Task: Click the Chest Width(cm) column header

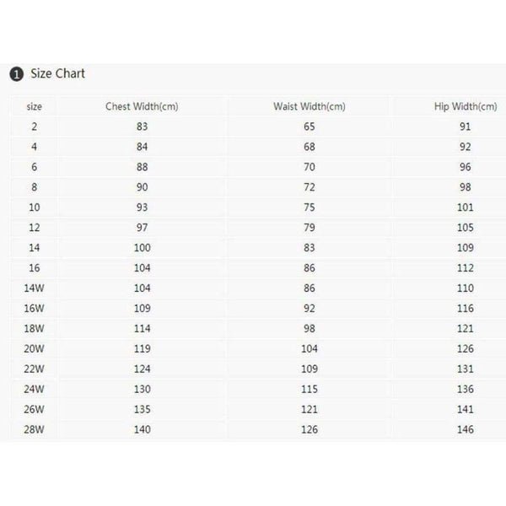Action: 141,107
